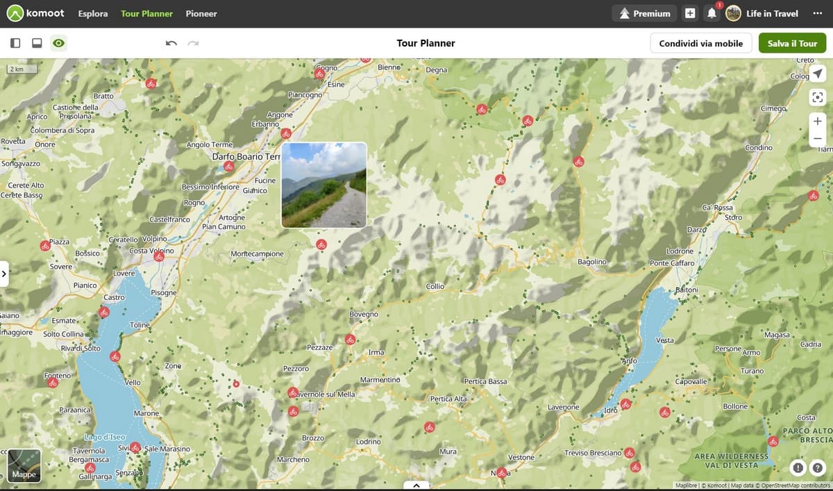Screen dimensions: 833x491
Task: Open the Premium upgrade button
Action: click(x=644, y=13)
